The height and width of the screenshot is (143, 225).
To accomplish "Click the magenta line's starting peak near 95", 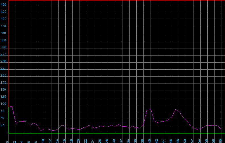I will (11, 106).
